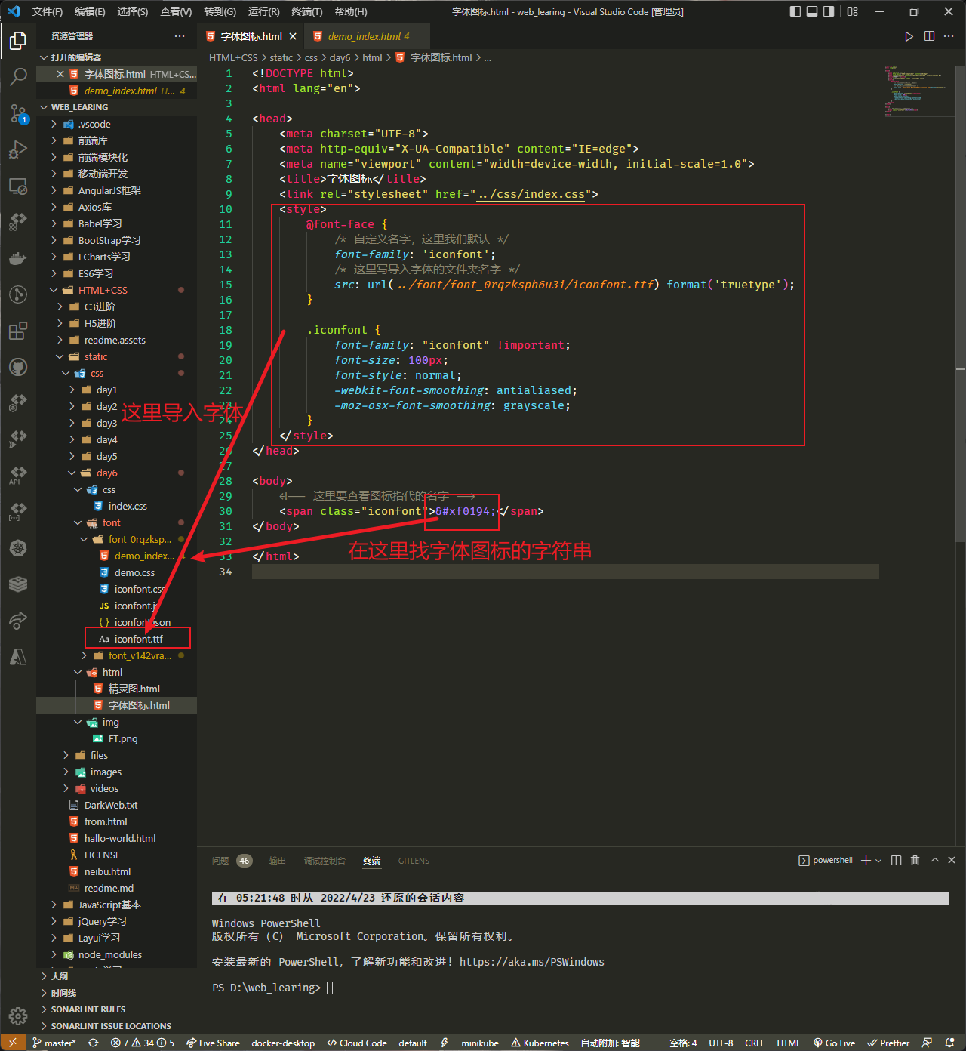Screen dimensions: 966x1051
Task: Click the feedback icon in status bar
Action: pos(928,1043)
